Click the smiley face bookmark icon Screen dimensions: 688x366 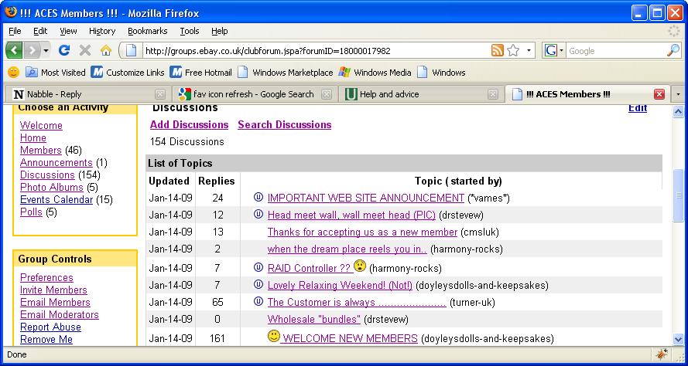[13, 73]
